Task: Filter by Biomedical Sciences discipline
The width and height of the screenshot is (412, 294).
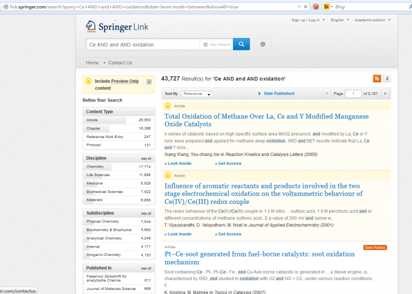Action: pos(118,192)
